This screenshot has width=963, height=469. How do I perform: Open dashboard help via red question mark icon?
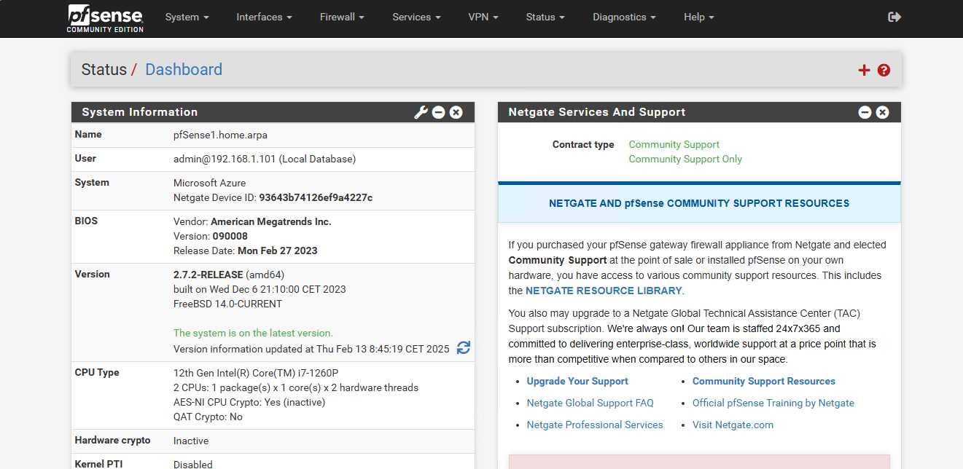tap(884, 70)
